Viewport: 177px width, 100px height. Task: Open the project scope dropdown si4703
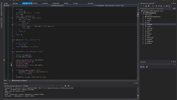(26, 6)
